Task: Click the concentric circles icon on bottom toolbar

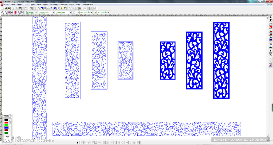Action: (x=123, y=143)
